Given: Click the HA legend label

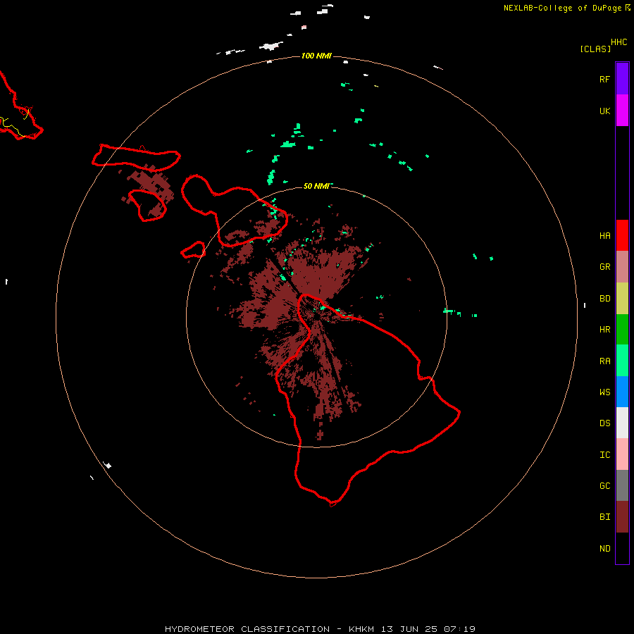Looking at the screenshot, I should [x=604, y=235].
